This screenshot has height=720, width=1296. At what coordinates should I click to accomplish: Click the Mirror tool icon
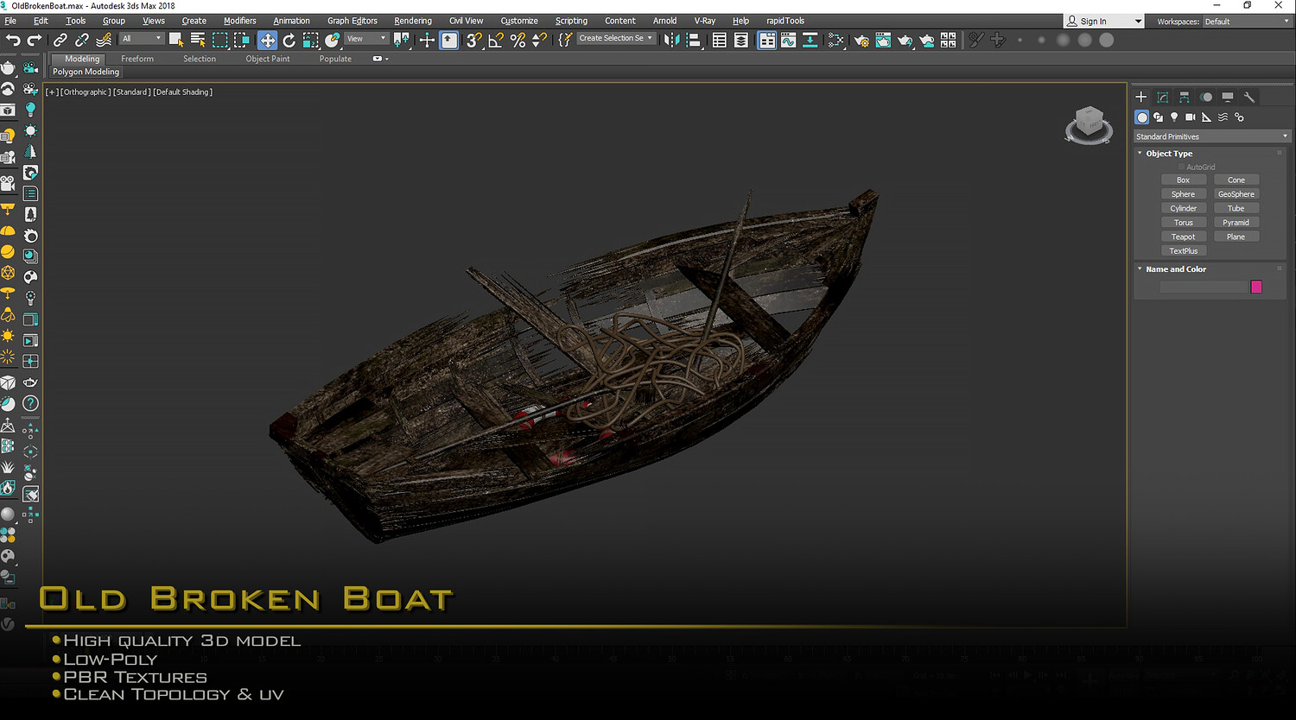coord(672,40)
